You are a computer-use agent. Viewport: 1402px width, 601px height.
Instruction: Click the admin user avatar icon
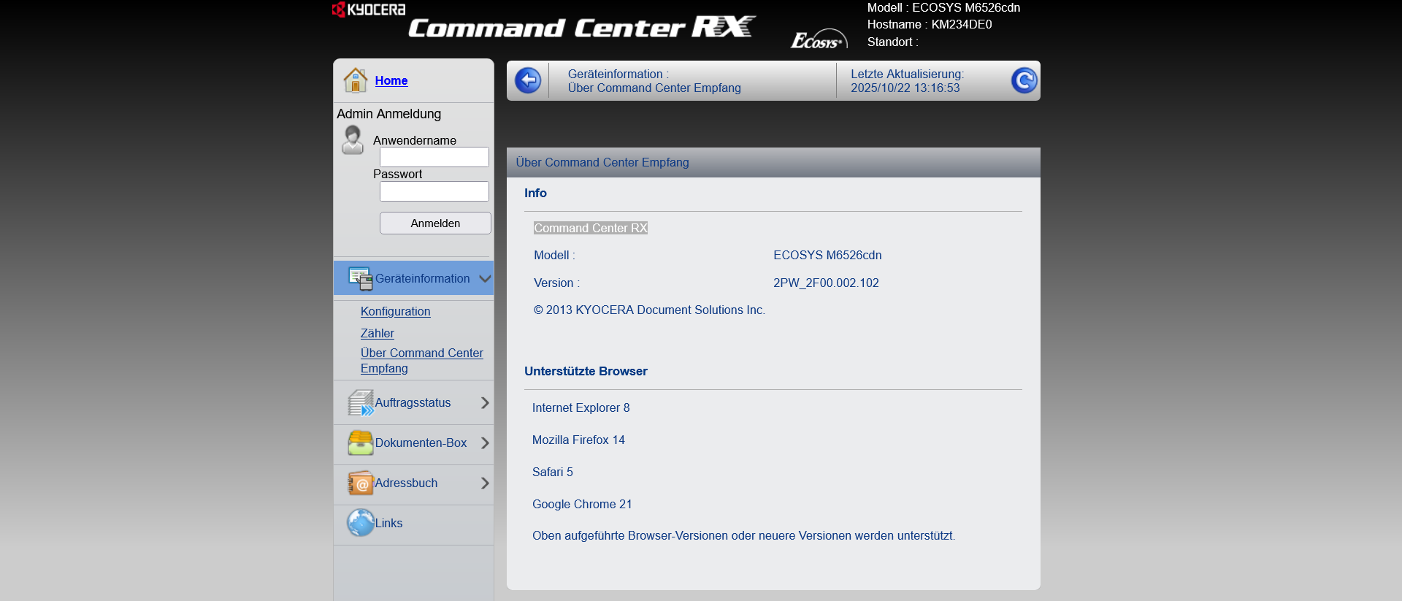click(x=353, y=139)
